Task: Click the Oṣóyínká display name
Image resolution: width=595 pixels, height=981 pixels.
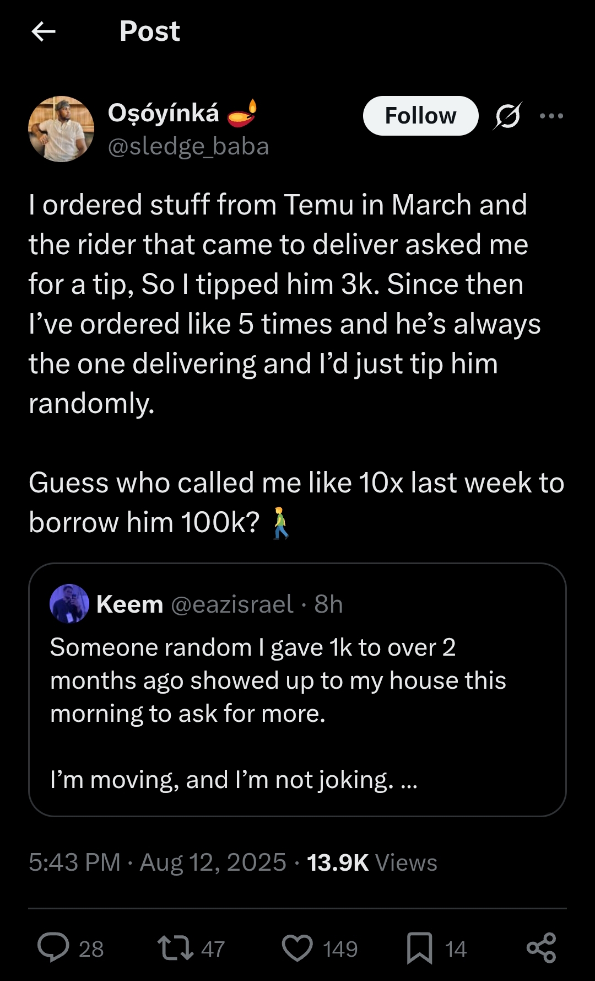Action: [164, 113]
